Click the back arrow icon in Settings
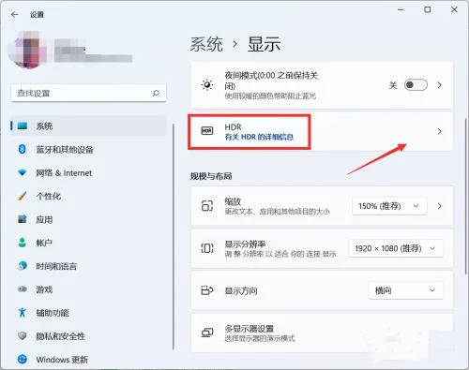Viewport: 469px width, 370px height. (15, 14)
